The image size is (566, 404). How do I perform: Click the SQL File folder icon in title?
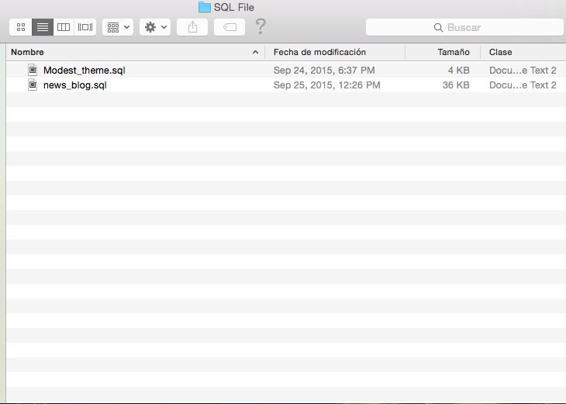point(205,7)
